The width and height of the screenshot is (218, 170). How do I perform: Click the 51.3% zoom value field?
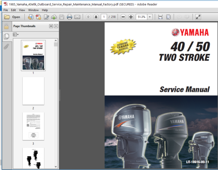tap(142, 17)
